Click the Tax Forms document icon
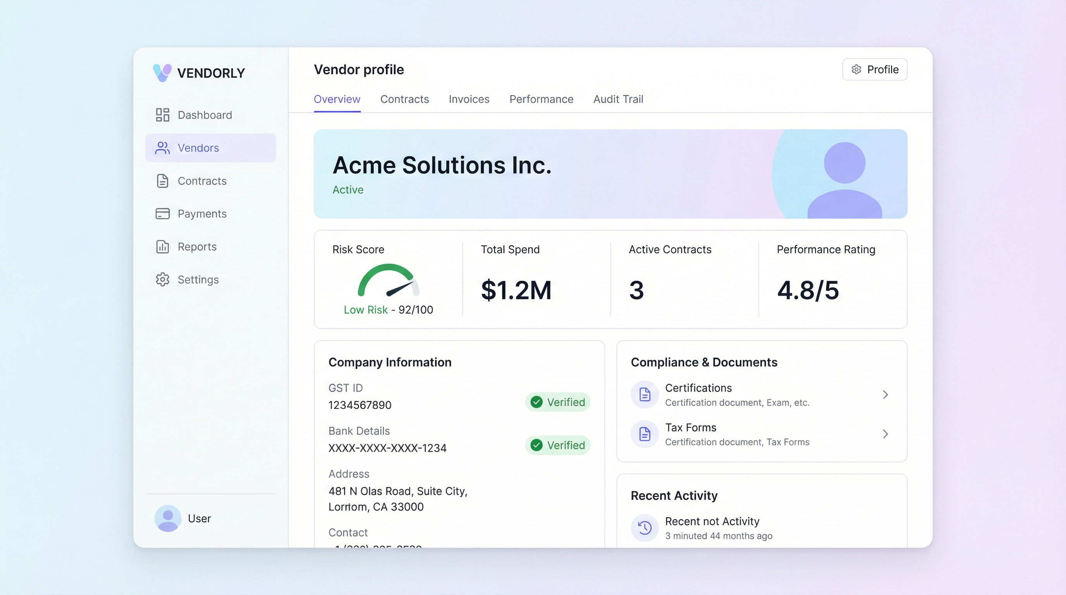Viewport: 1066px width, 595px height. point(644,434)
